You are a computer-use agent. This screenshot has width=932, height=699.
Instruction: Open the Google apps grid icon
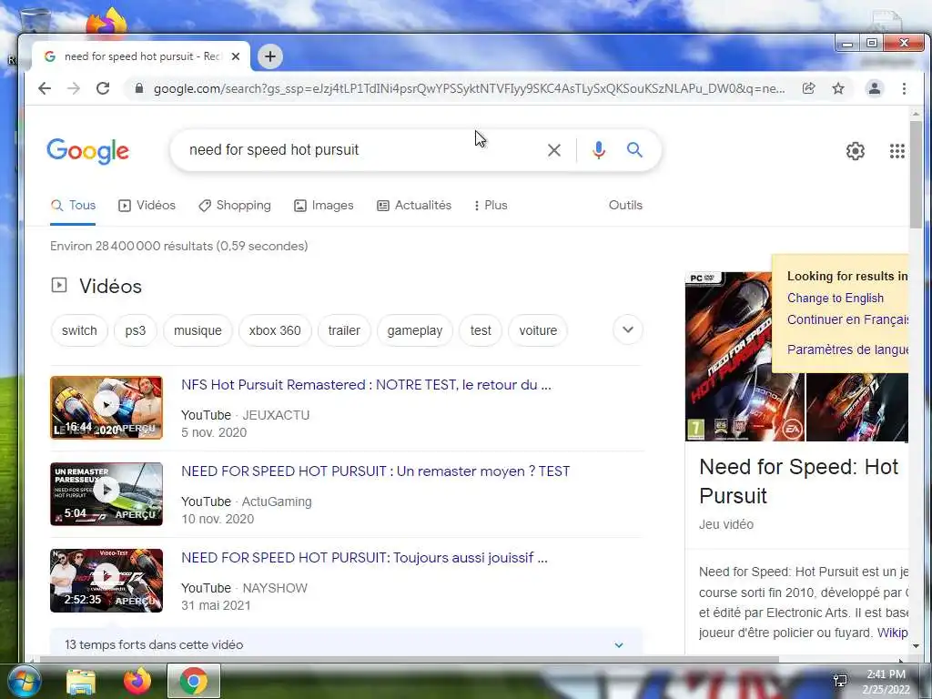click(x=897, y=151)
